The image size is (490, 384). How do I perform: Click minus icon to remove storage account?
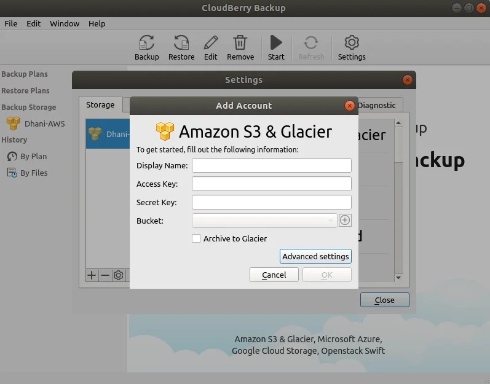[x=105, y=275]
